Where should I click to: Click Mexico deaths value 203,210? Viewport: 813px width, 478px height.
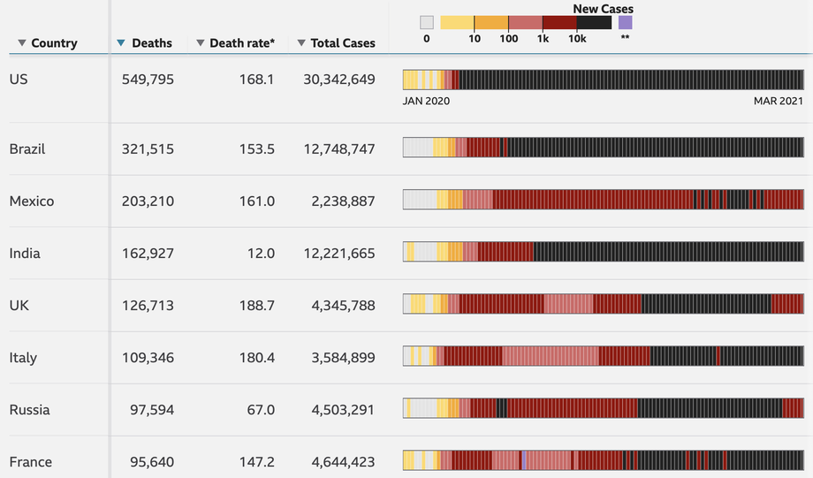pos(148,201)
